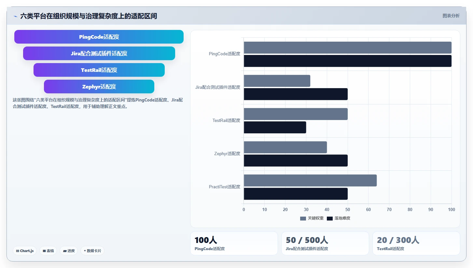Click the Chart.js tag chip
Screen dimensions: 473x268
point(25,251)
